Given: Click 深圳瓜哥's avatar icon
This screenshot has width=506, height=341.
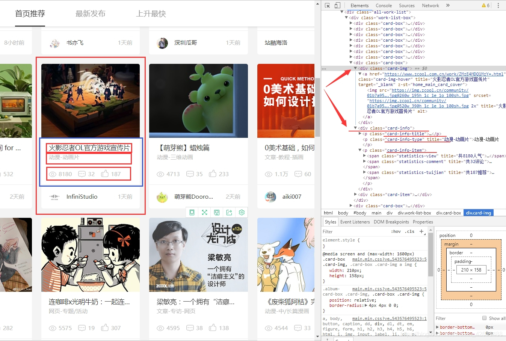Looking at the screenshot, I should tap(162, 43).
